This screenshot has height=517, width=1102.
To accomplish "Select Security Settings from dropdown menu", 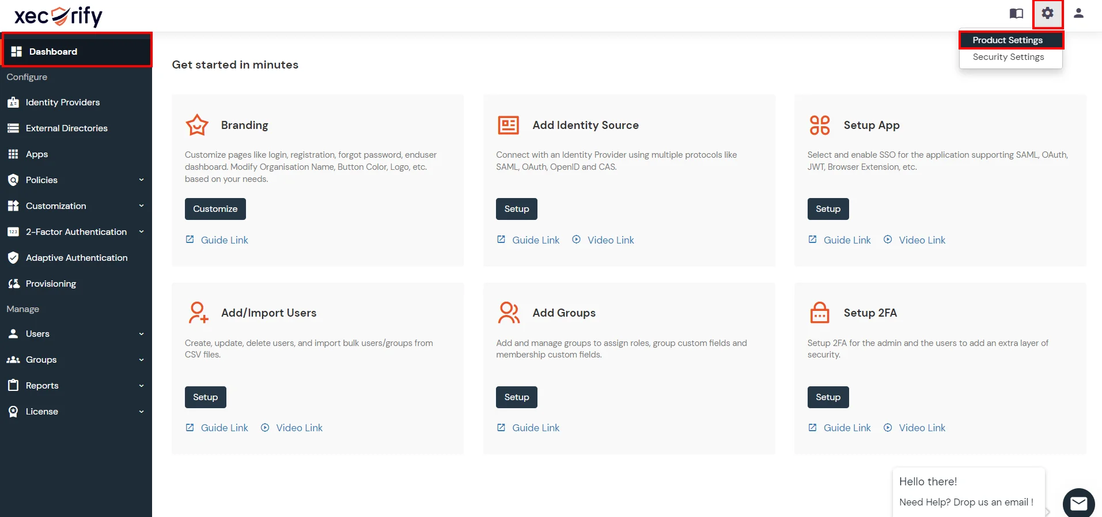I will tap(1011, 57).
